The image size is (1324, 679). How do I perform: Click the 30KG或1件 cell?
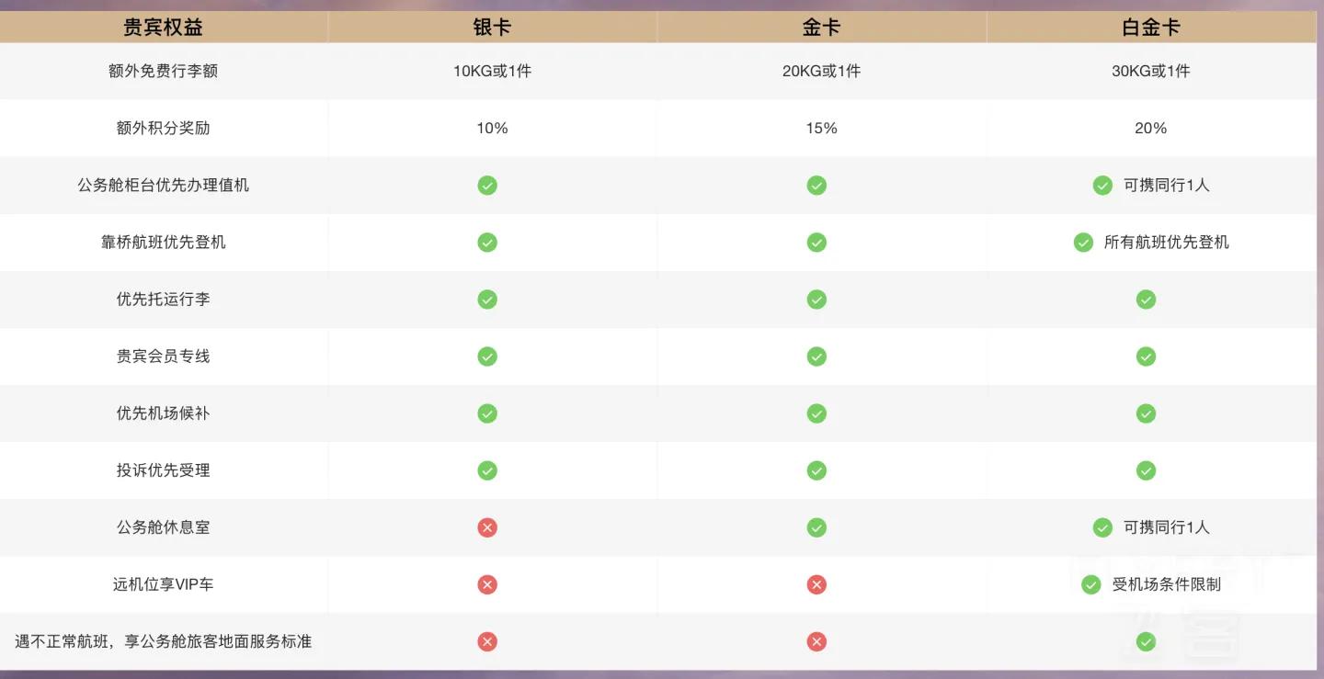click(1150, 71)
